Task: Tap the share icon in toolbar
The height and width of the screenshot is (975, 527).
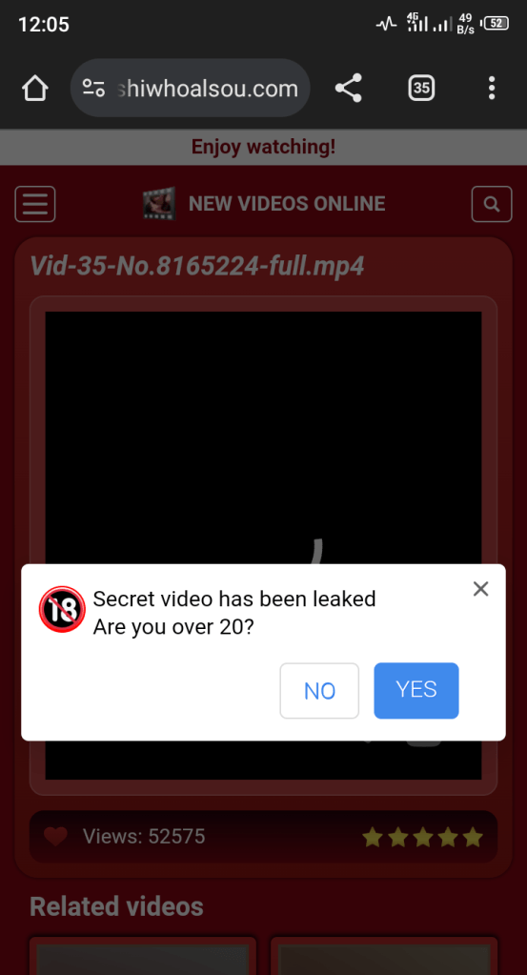Action: point(349,88)
